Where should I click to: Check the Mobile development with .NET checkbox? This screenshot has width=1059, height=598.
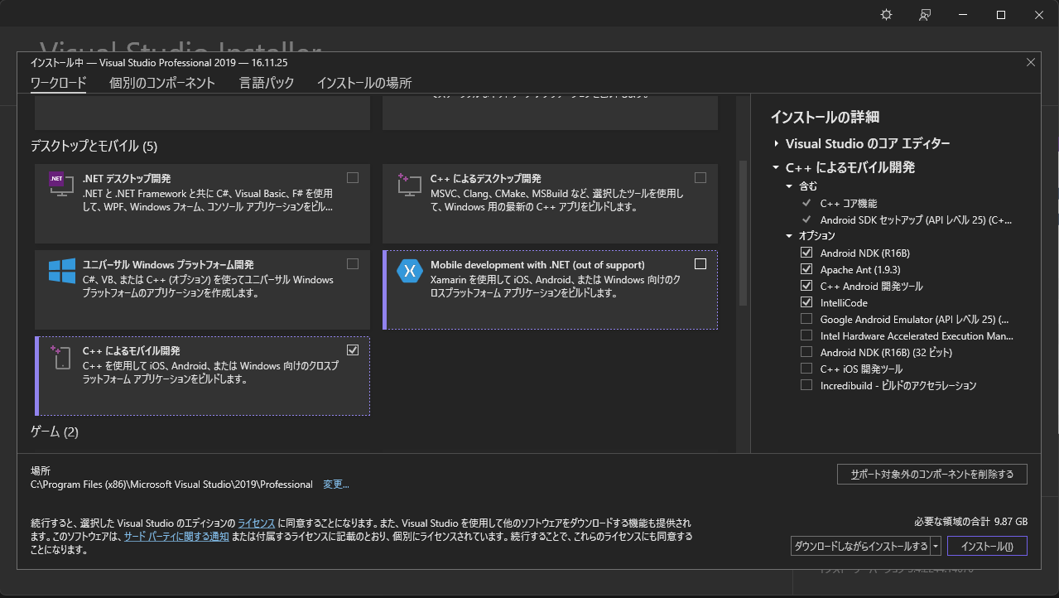coord(700,263)
